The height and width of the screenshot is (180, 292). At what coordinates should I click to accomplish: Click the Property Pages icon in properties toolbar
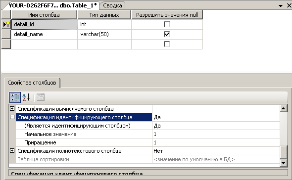pos(41,97)
